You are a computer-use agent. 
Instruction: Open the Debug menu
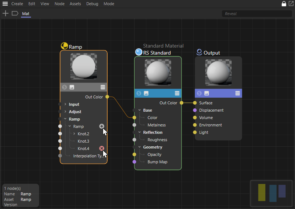tap(92, 4)
